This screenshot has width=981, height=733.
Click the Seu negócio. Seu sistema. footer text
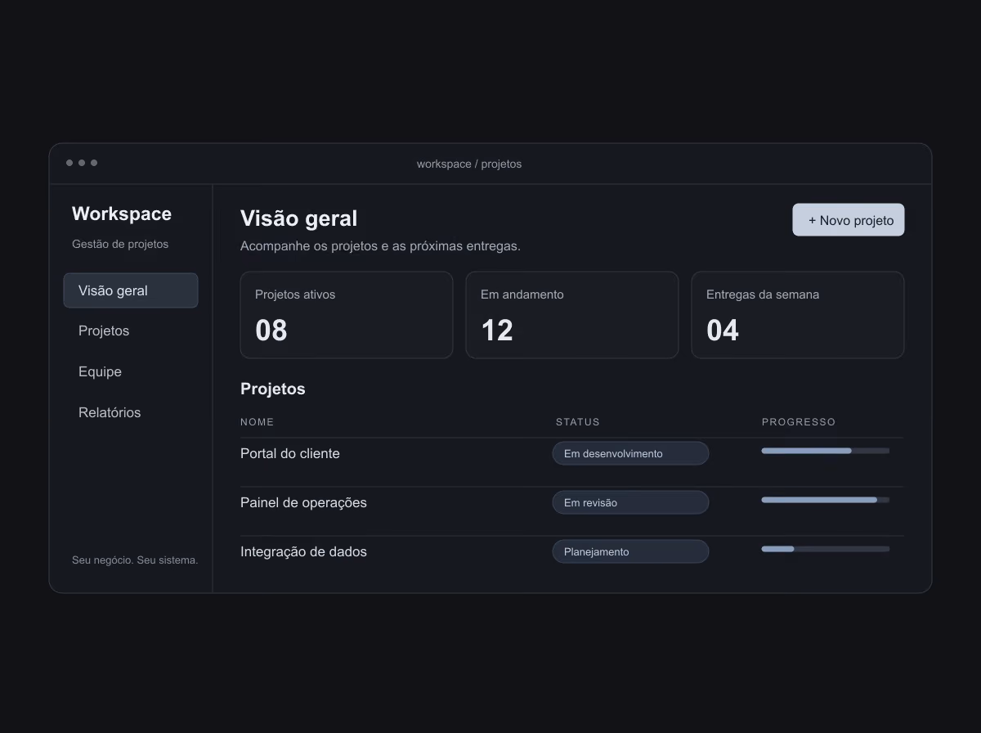(x=135, y=560)
